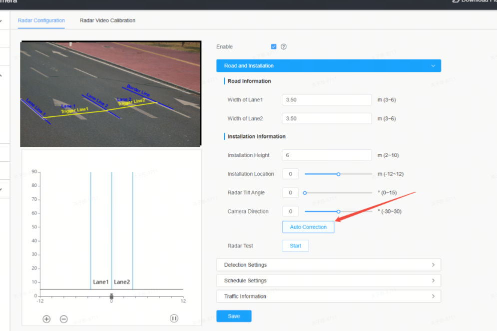This screenshot has height=331, width=497.
Task: Open the help tooltip beside Enable
Action: click(x=284, y=46)
